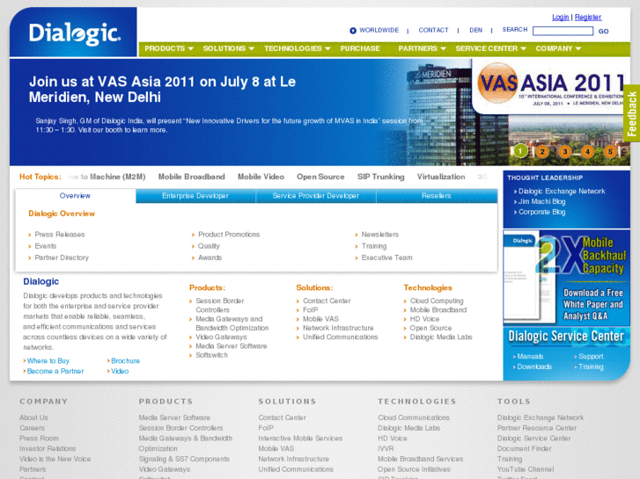This screenshot has height=479, width=640.
Task: Open Investor Relations footer link
Action: pos(48,448)
